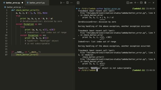Run the Python file with play icon
The image size is (161, 90).
tap(61, 3)
